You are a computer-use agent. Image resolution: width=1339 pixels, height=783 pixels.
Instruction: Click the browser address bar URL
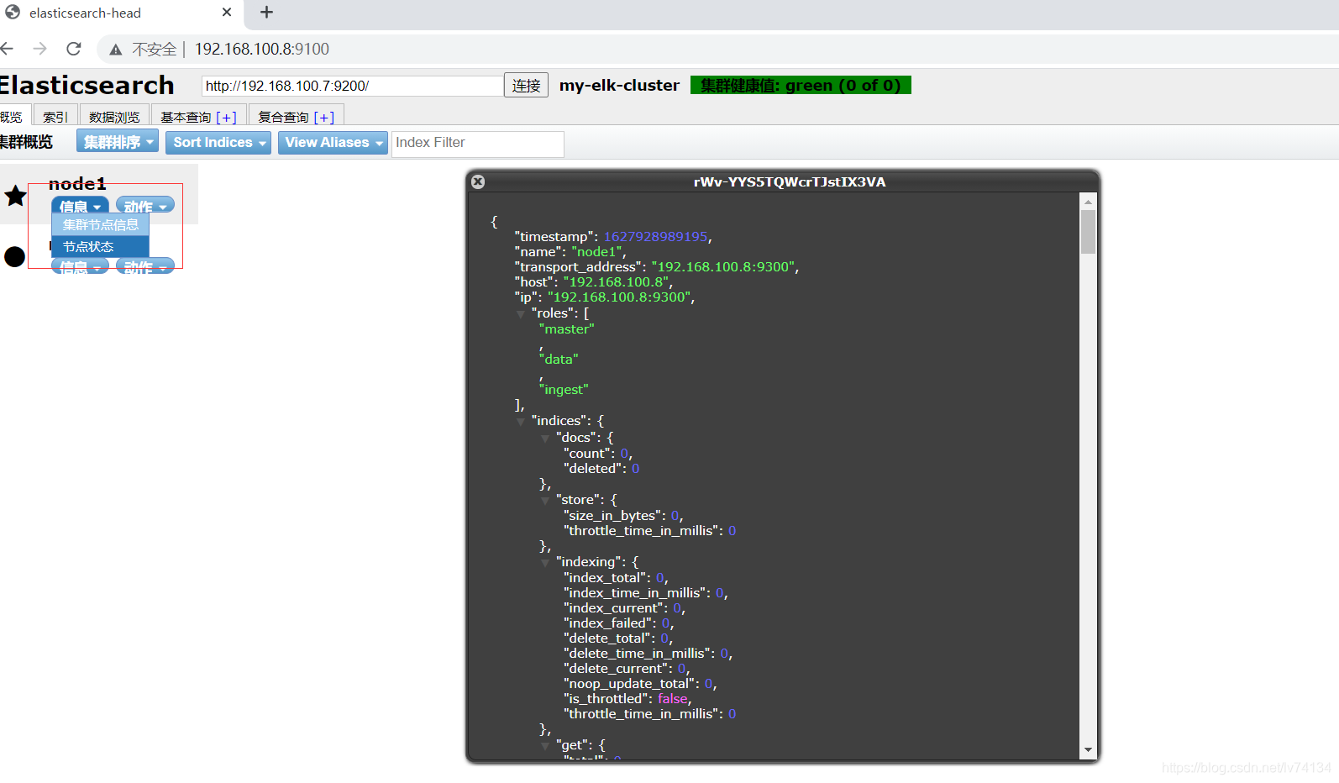(x=262, y=49)
